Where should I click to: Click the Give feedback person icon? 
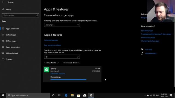click(142, 53)
